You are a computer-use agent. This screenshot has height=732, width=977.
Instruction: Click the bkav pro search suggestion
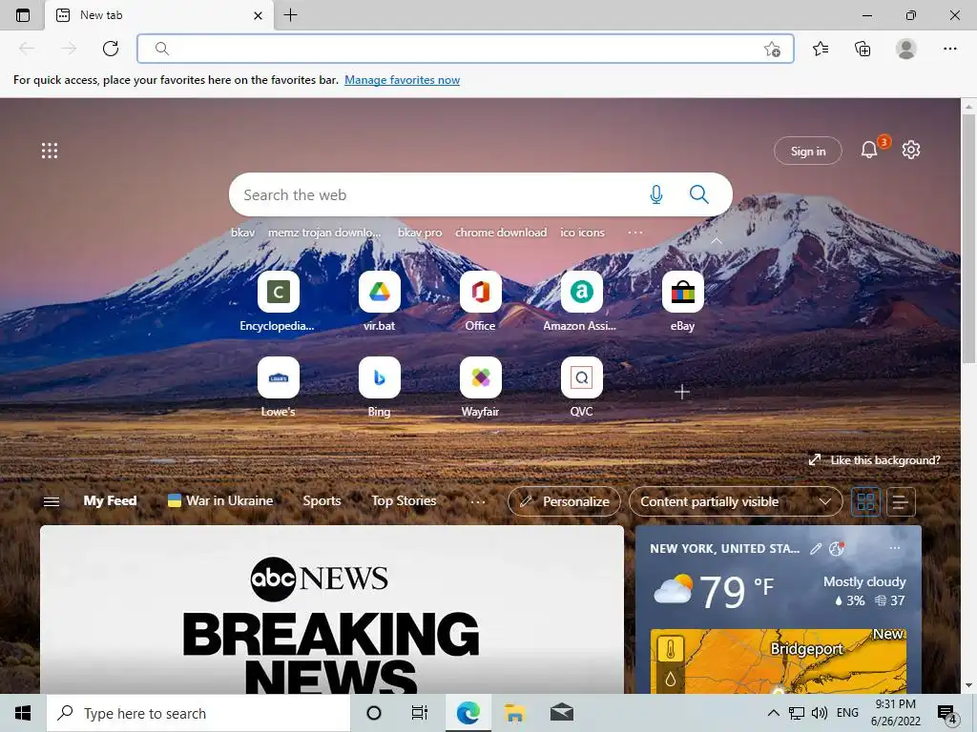(420, 233)
